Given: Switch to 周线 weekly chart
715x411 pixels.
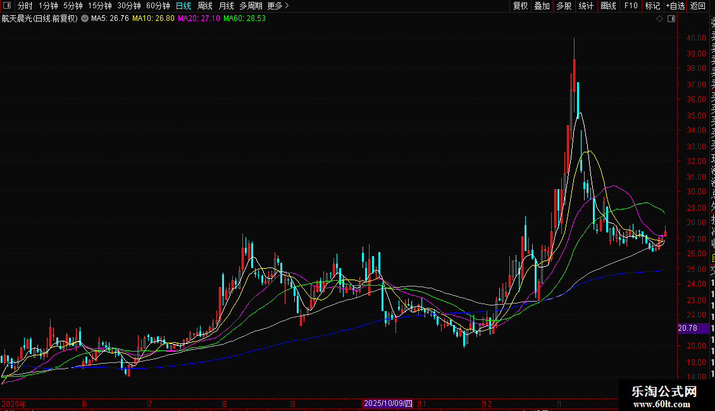Looking at the screenshot, I should coord(205,6).
